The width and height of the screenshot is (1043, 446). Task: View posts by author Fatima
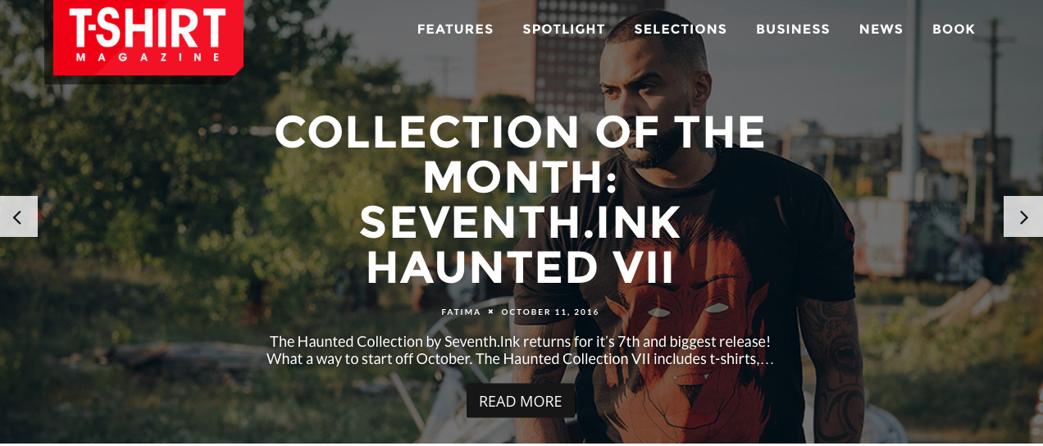(461, 312)
